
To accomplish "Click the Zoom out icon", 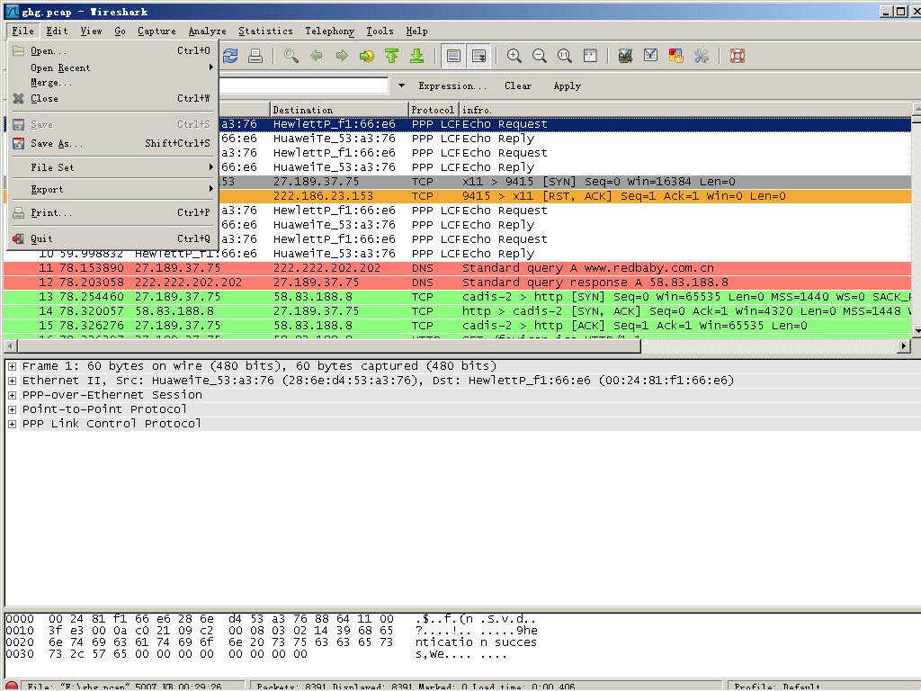I will 540,56.
